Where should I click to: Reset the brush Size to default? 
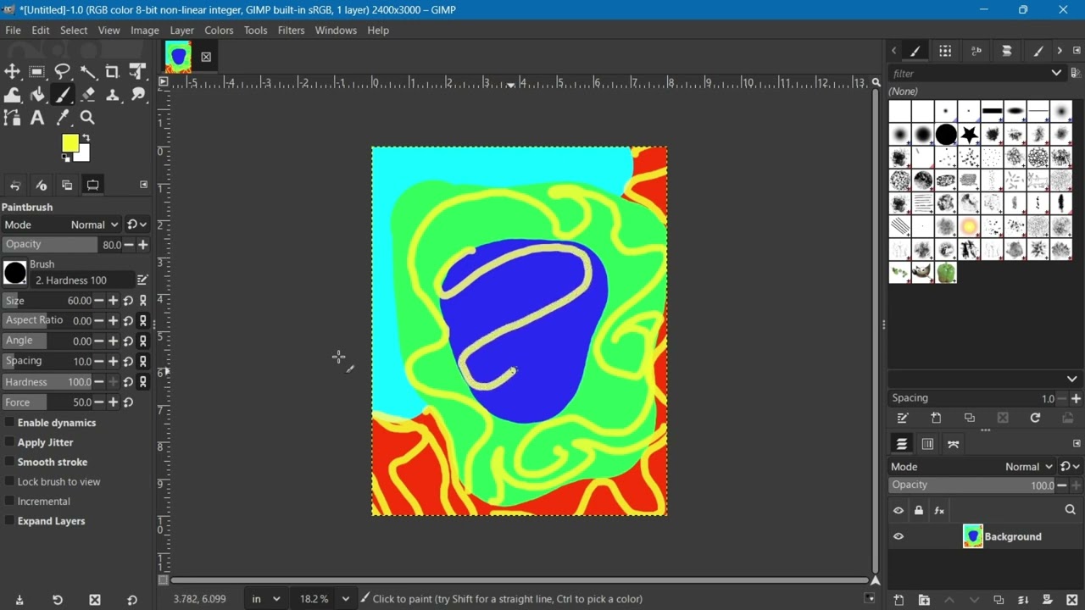[128, 301]
